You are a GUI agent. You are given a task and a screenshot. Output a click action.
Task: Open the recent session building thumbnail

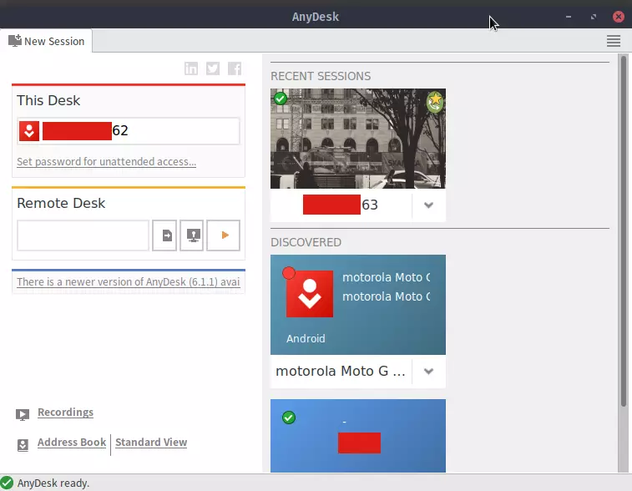[x=358, y=139]
